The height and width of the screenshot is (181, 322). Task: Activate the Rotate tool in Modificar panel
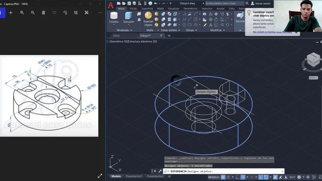tap(216, 20)
